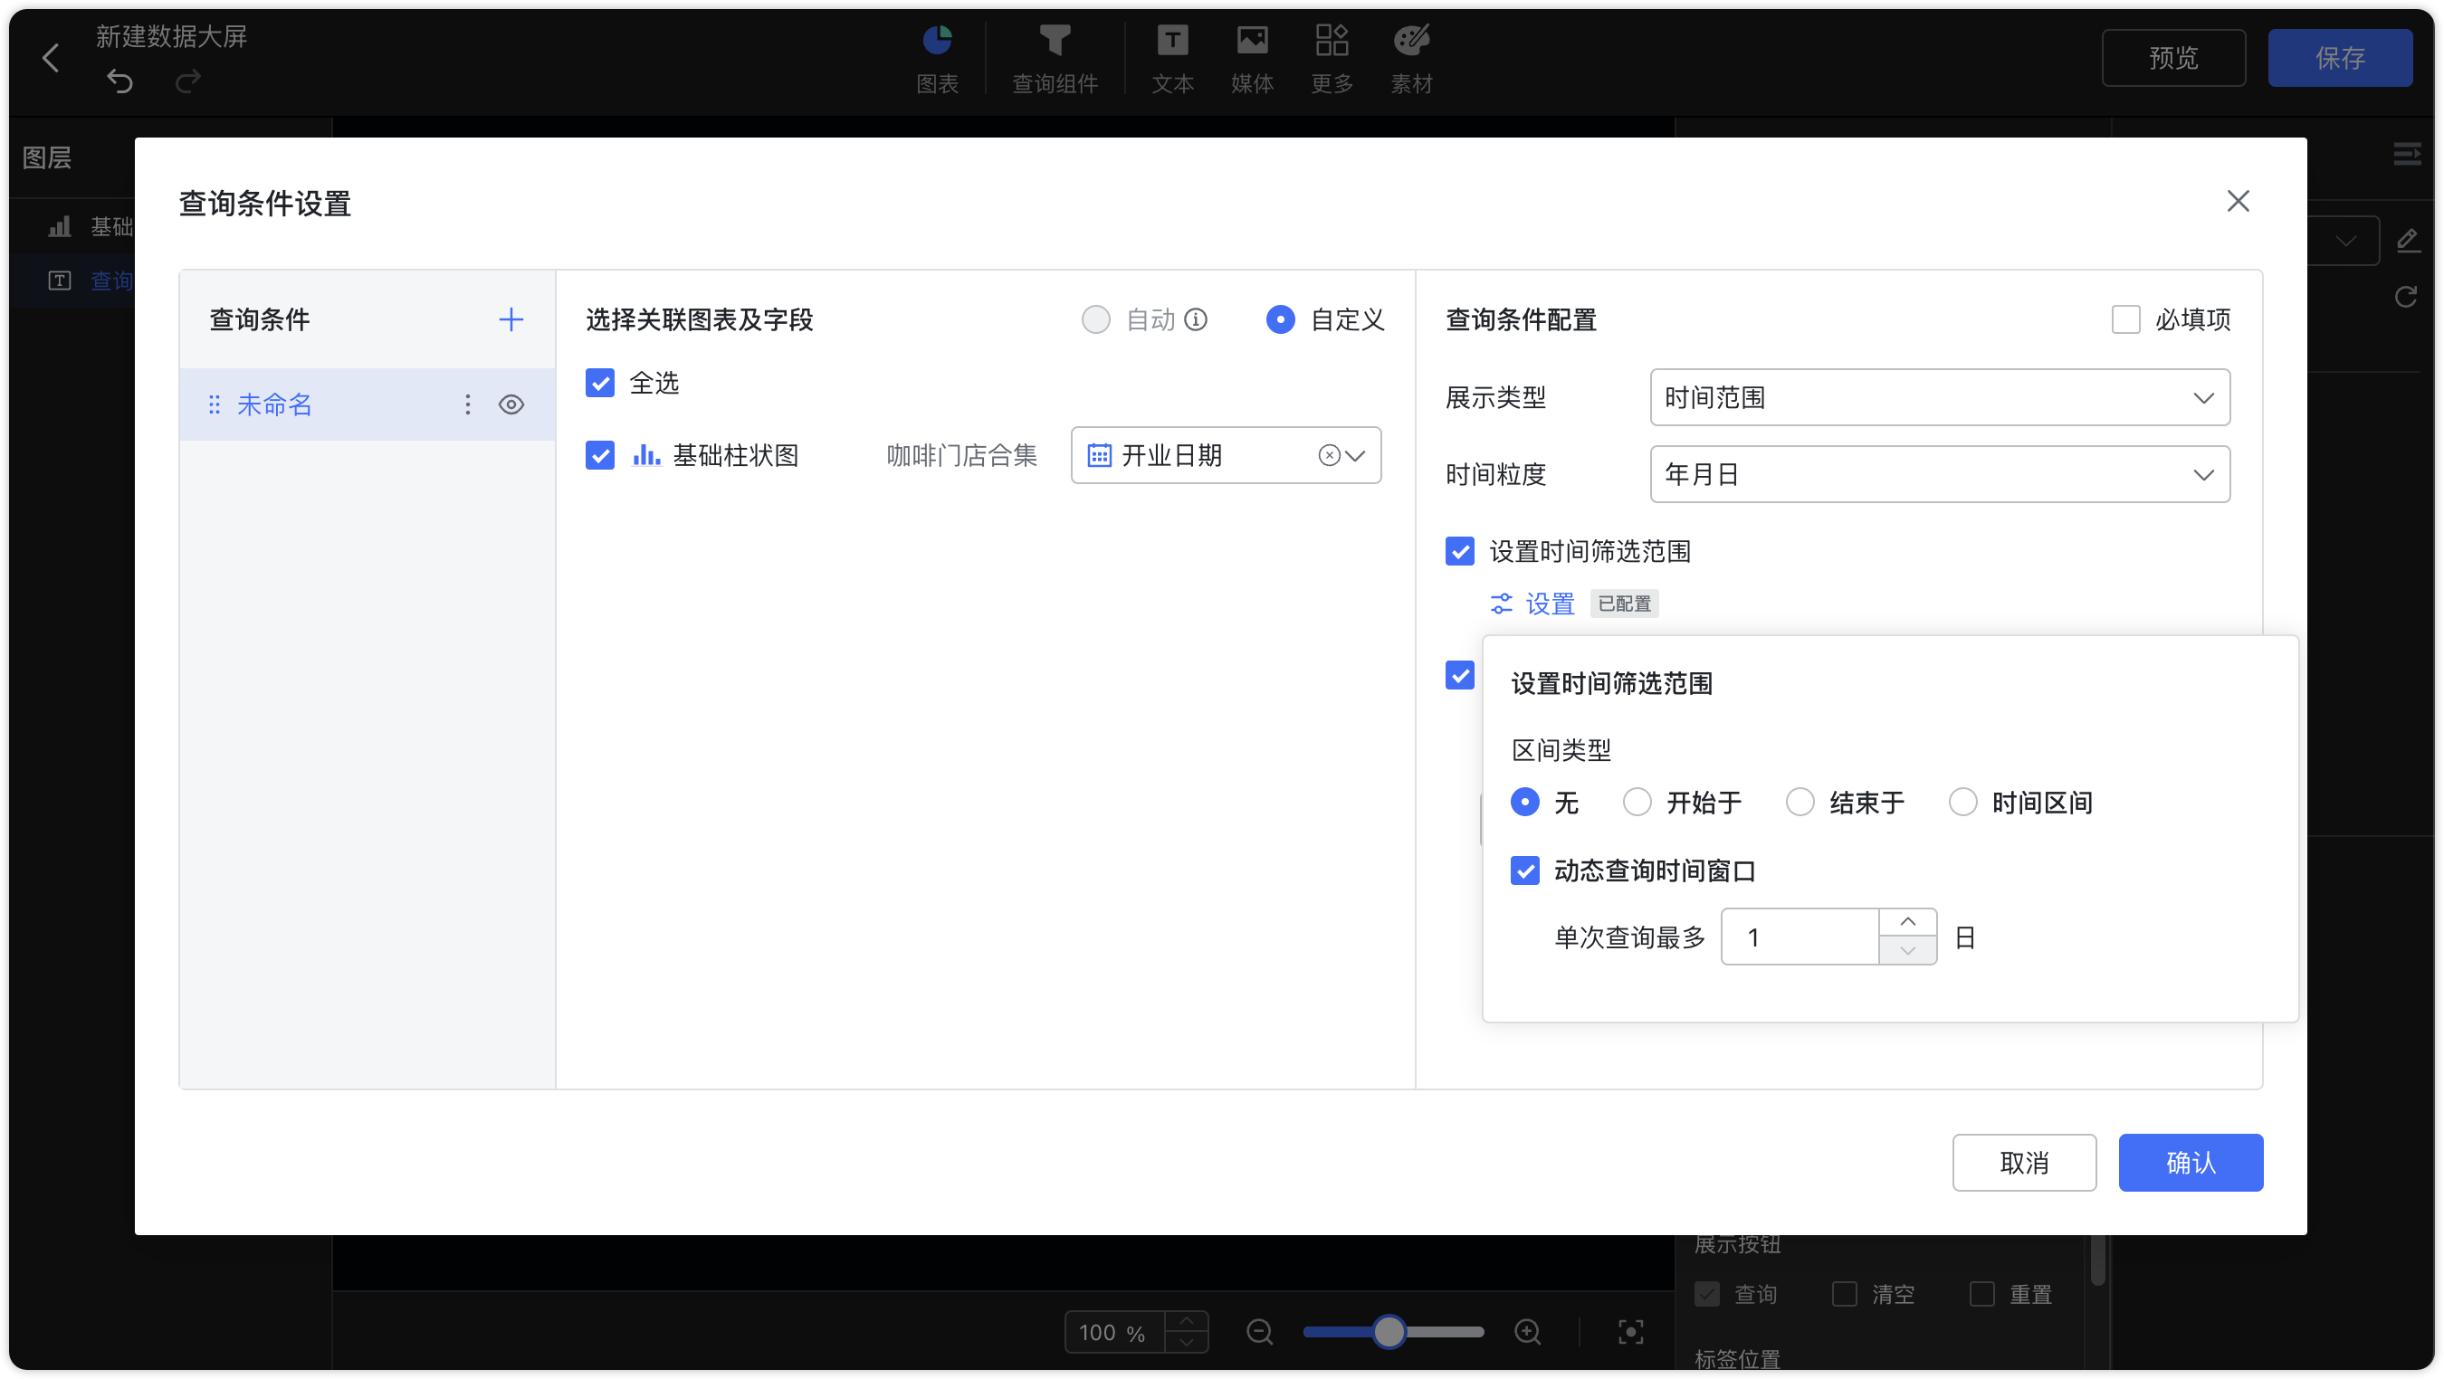Choose the 自定义 association mode
The width and height of the screenshot is (2444, 1379).
pyautogui.click(x=1280, y=319)
